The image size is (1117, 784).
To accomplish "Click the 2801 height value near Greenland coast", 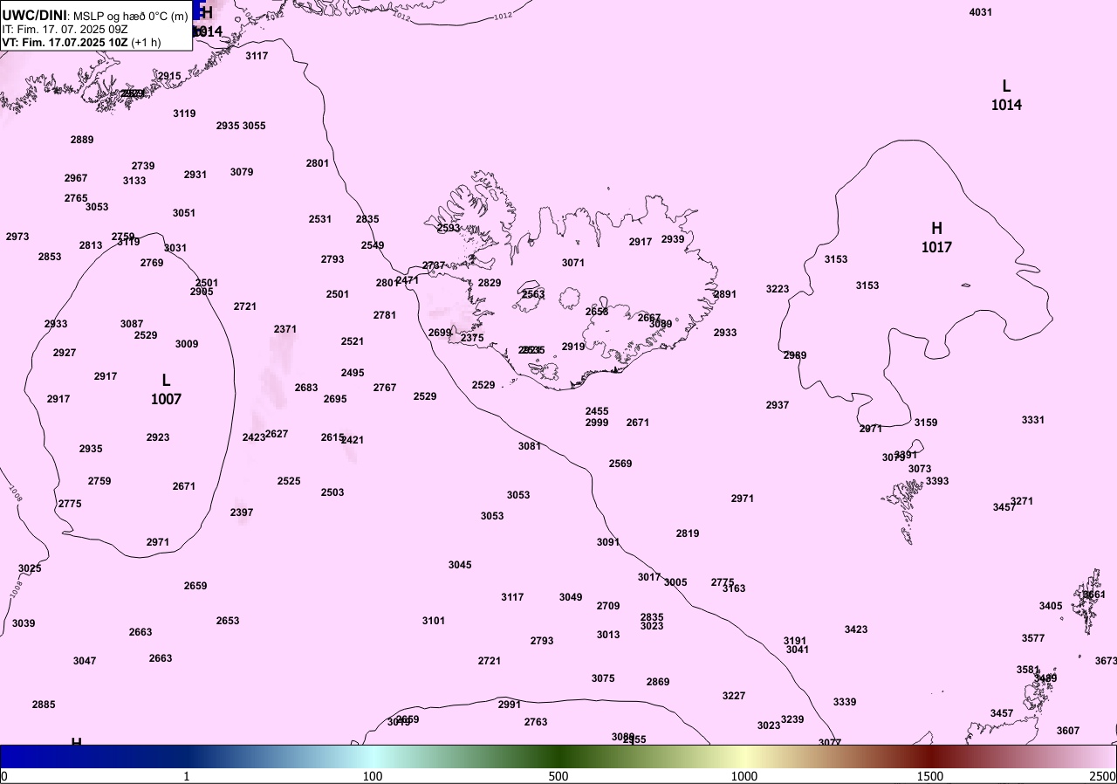I will pos(318,163).
